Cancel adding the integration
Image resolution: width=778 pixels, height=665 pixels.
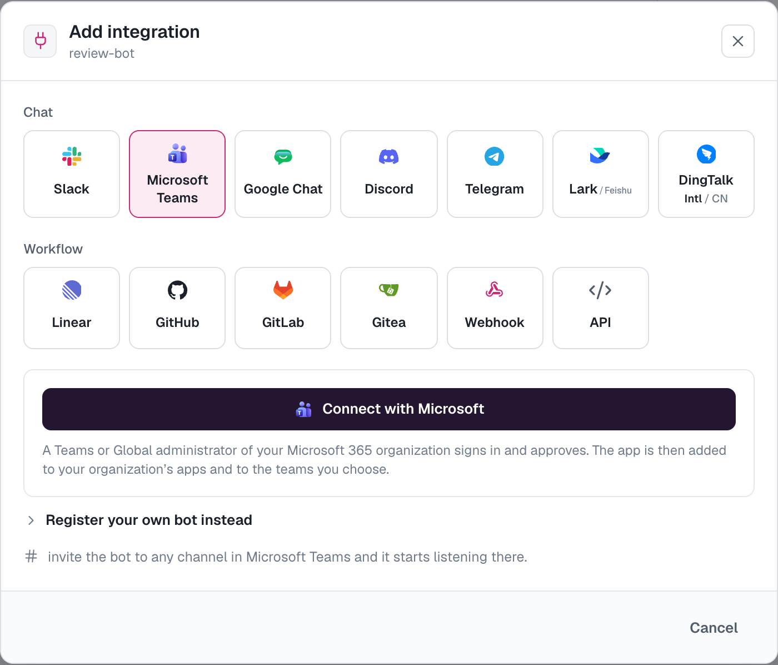[714, 628]
